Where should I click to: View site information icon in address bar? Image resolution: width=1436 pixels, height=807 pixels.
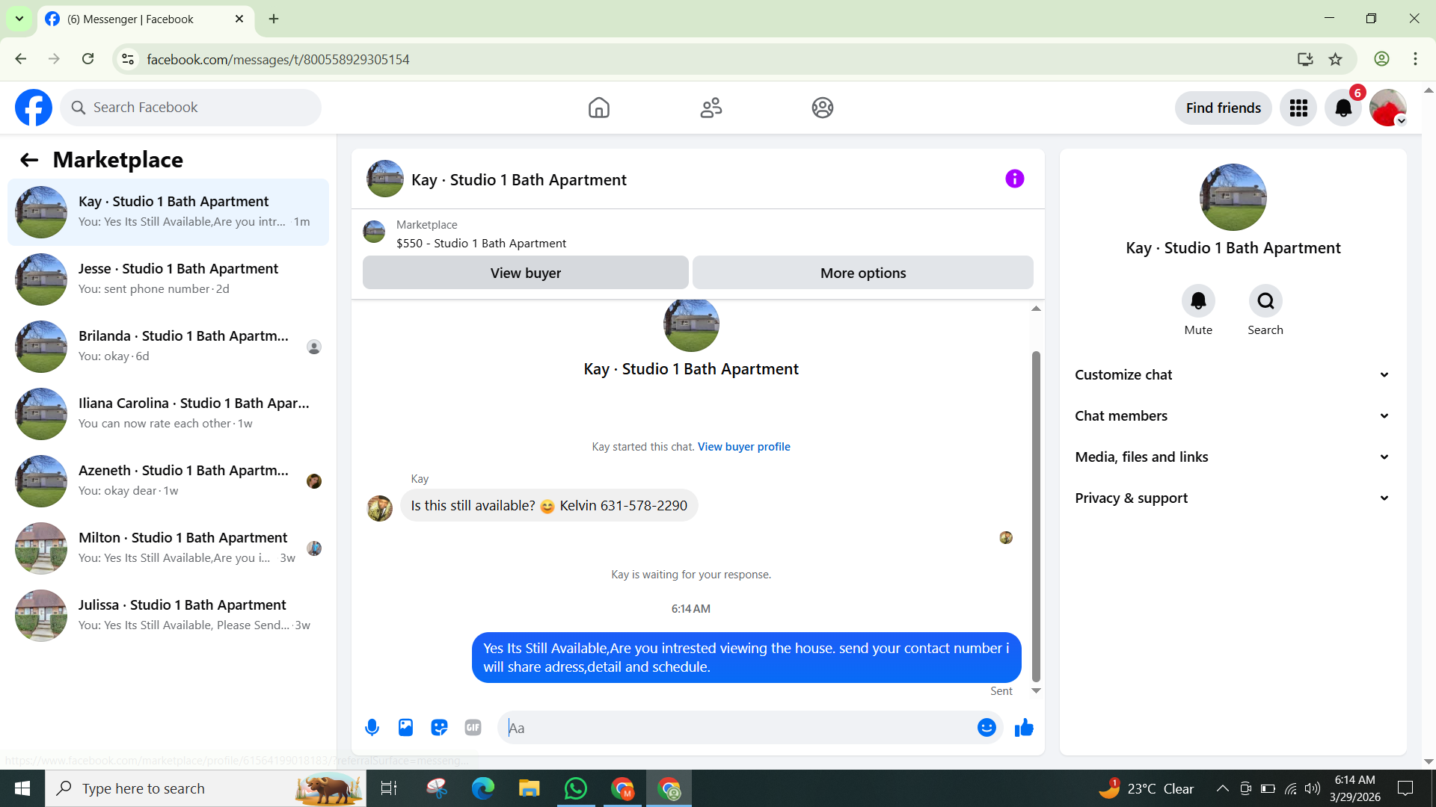(x=128, y=59)
